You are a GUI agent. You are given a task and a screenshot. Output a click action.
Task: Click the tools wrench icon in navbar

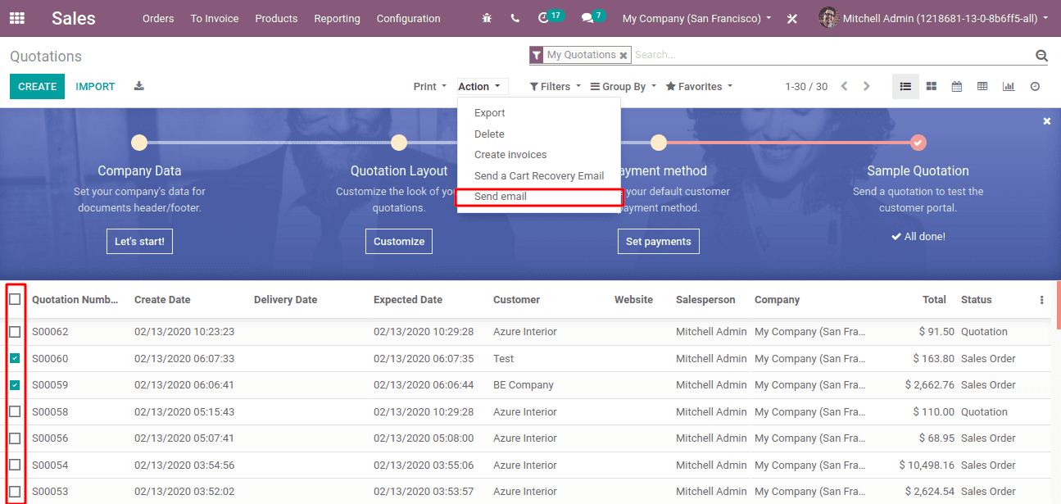(792, 18)
